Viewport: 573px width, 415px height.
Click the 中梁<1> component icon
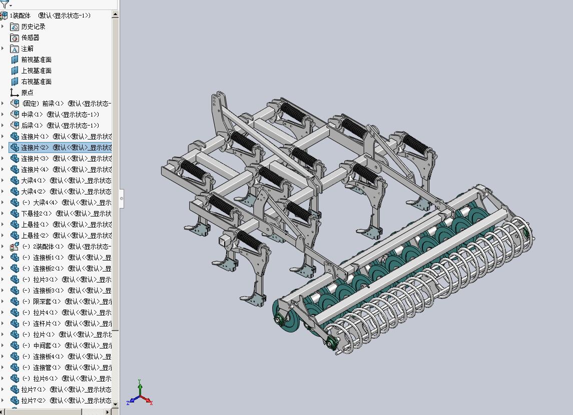(x=15, y=114)
